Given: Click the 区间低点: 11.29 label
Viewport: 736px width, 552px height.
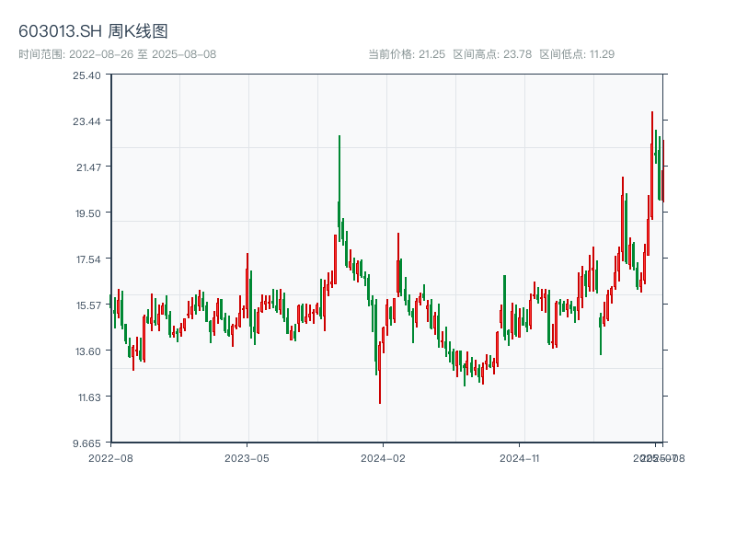Looking at the screenshot, I should pyautogui.click(x=577, y=54).
